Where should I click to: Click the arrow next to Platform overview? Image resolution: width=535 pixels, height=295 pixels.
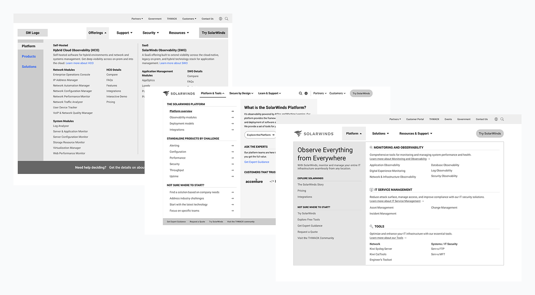(x=232, y=111)
